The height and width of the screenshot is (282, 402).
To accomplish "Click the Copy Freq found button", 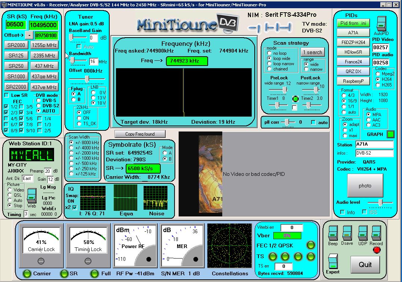I will pos(140,134).
